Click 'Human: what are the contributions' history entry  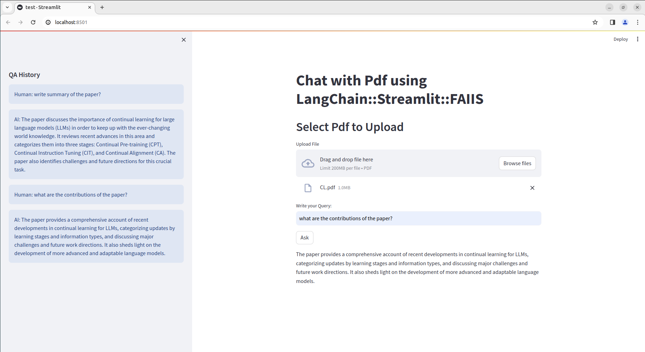[x=96, y=194]
